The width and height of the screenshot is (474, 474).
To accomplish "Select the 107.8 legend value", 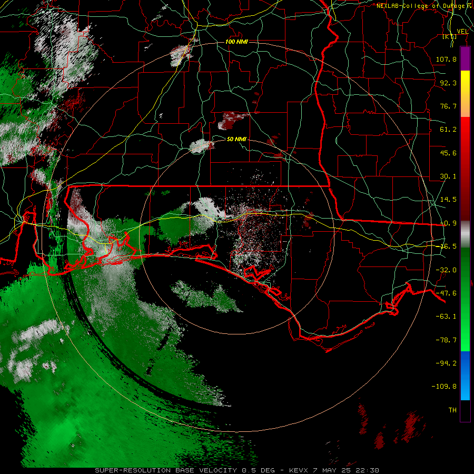I will tap(446, 59).
